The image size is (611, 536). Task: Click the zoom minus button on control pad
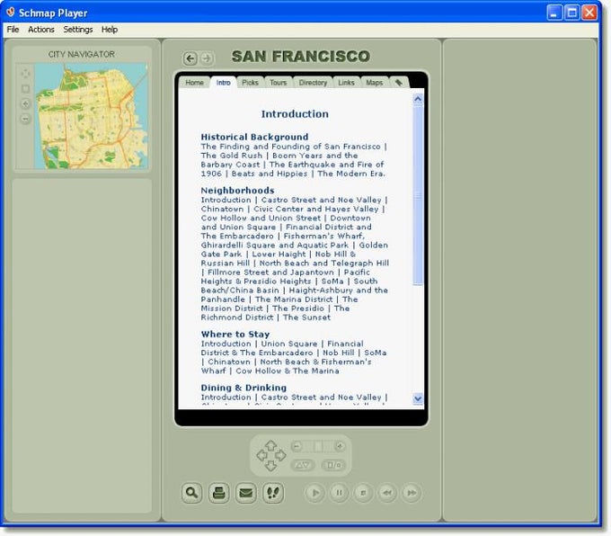pos(297,446)
